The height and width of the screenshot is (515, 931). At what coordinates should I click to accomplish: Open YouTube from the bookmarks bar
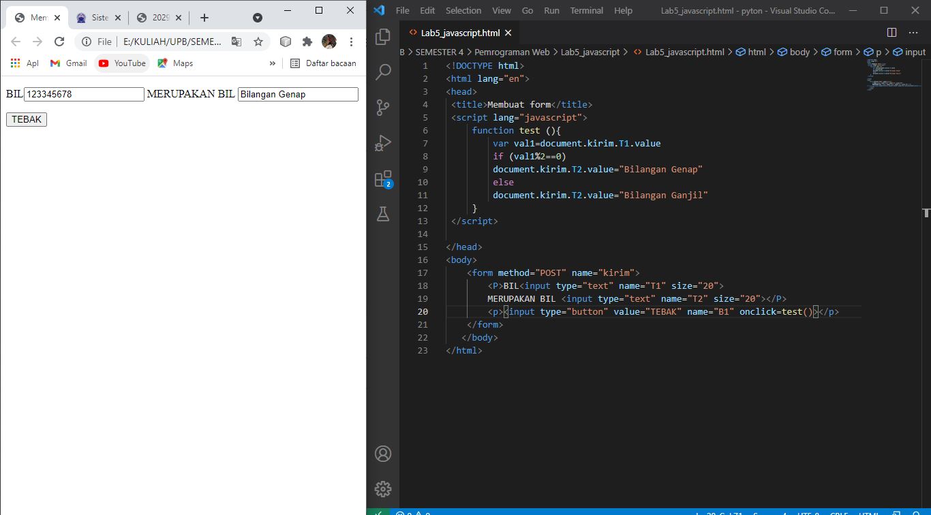click(x=121, y=63)
